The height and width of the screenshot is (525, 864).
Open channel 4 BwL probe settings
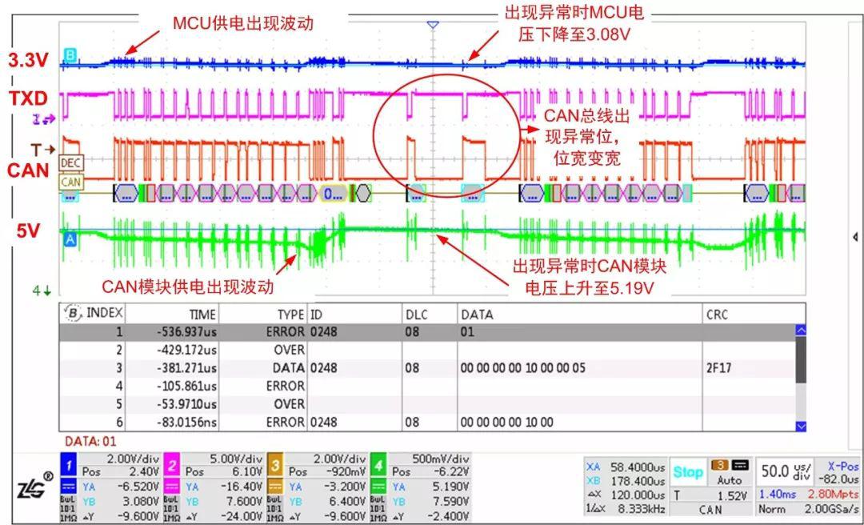[378, 508]
